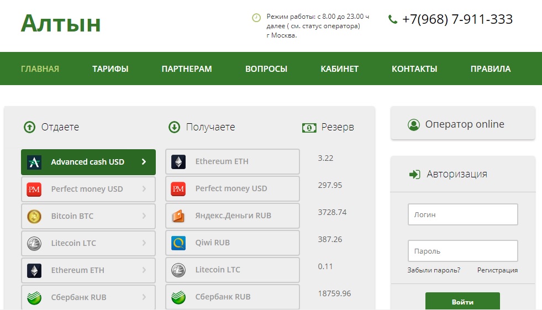Click the Сбербанк icon in Отдаете column
The width and height of the screenshot is (542, 310).
click(x=34, y=297)
